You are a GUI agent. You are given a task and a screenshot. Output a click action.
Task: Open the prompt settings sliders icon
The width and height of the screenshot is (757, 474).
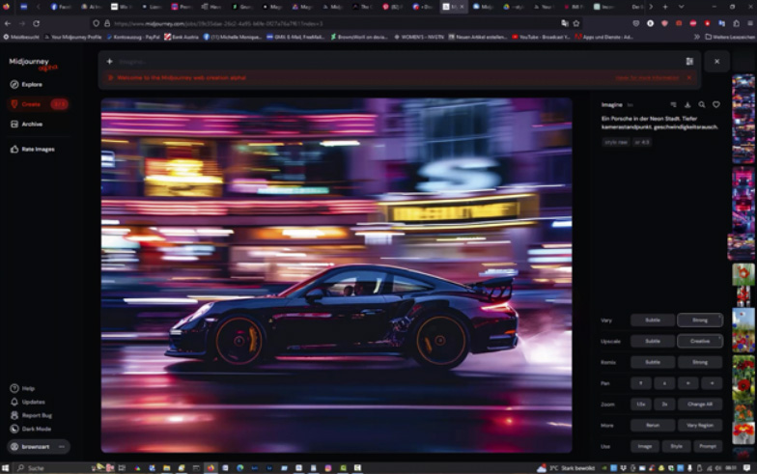689,61
